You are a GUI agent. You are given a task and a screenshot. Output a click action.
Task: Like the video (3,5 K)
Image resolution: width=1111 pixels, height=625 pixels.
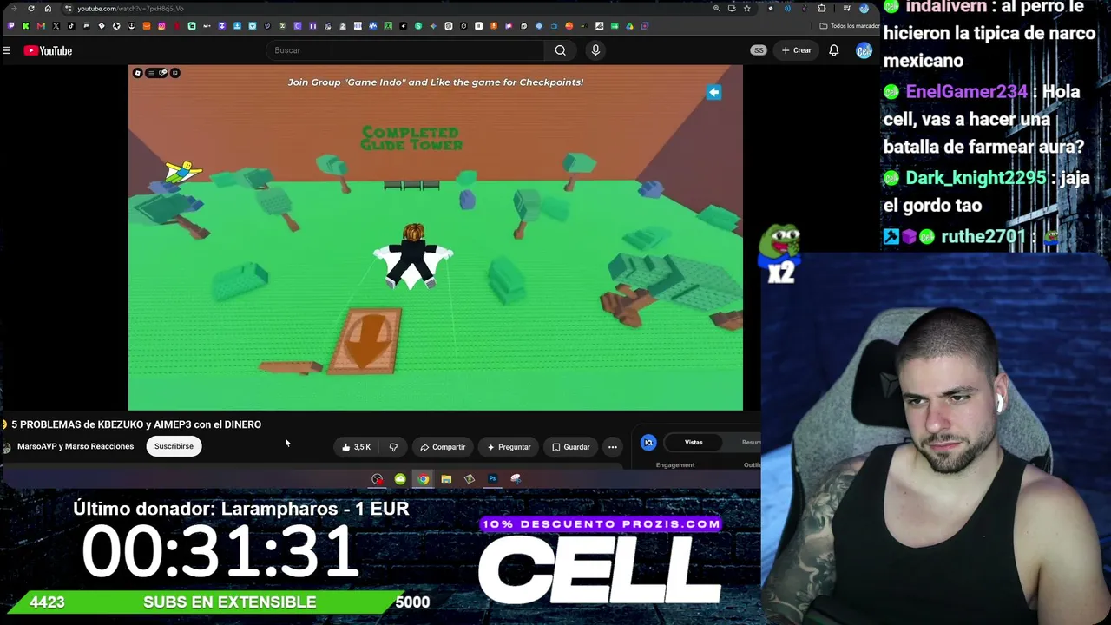pyautogui.click(x=357, y=447)
